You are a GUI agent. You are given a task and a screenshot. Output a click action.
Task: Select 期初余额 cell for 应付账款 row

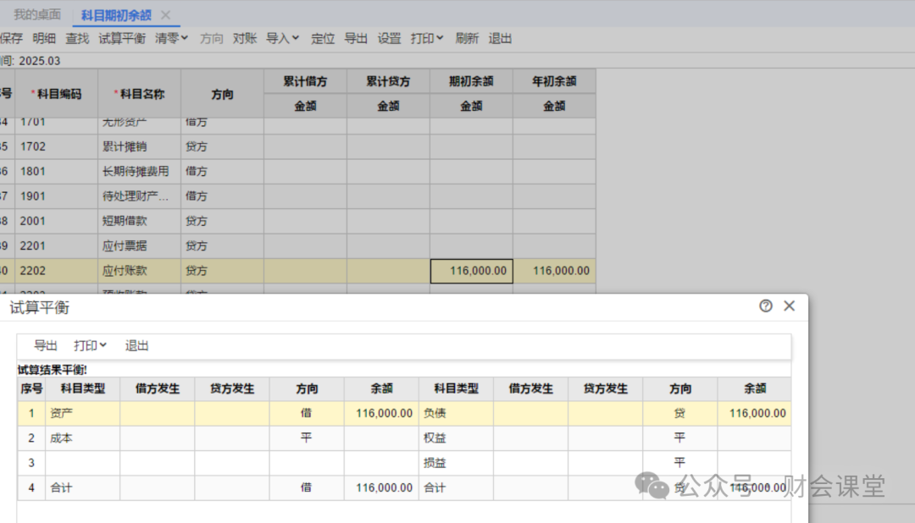coord(471,271)
